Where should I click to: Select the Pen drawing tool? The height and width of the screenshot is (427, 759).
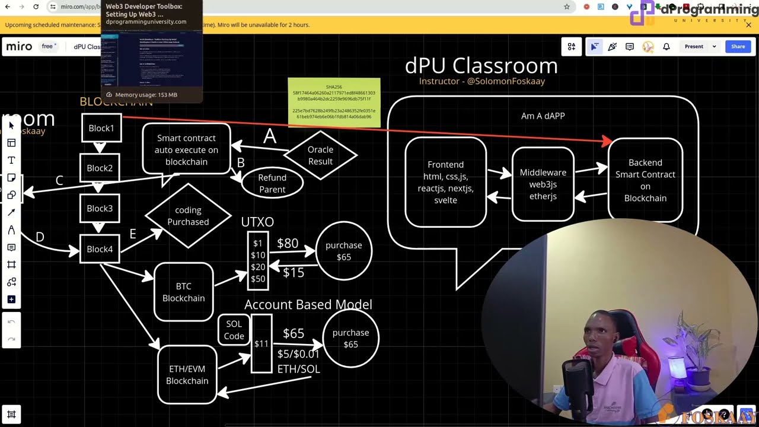11,230
